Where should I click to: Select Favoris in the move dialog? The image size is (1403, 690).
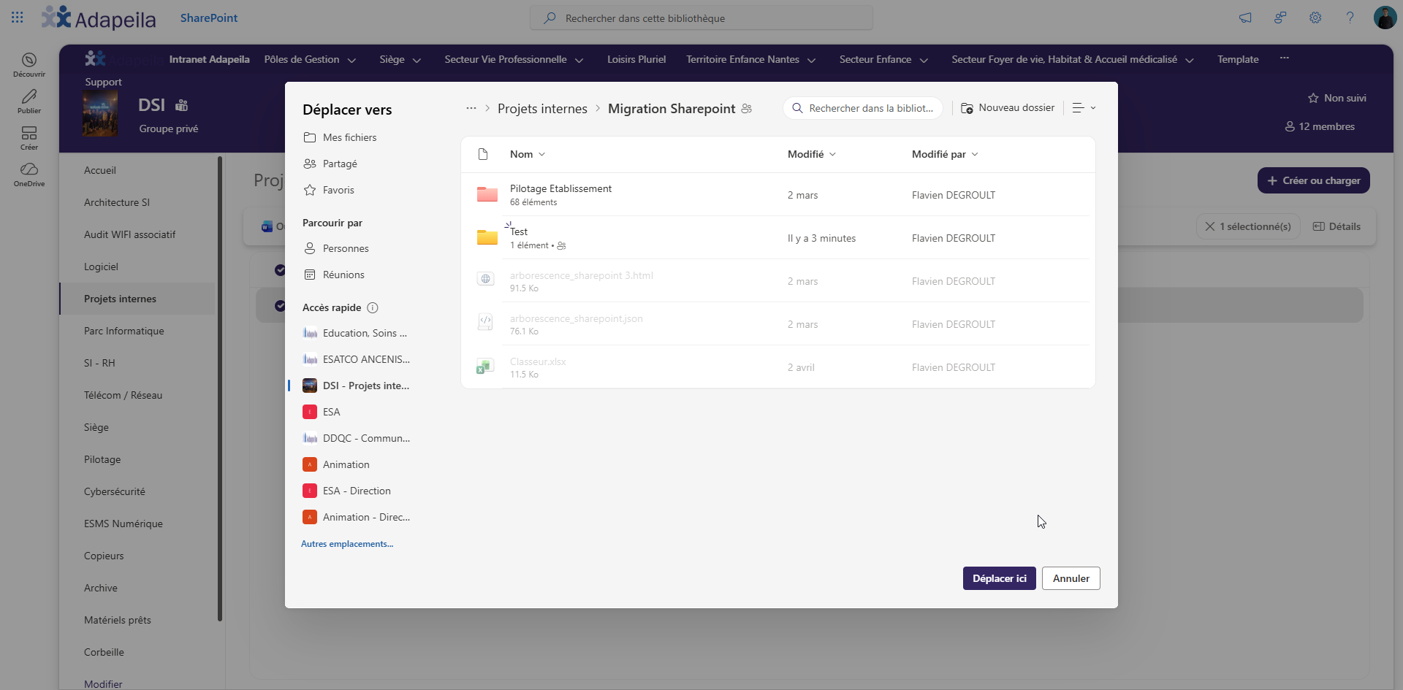338,190
